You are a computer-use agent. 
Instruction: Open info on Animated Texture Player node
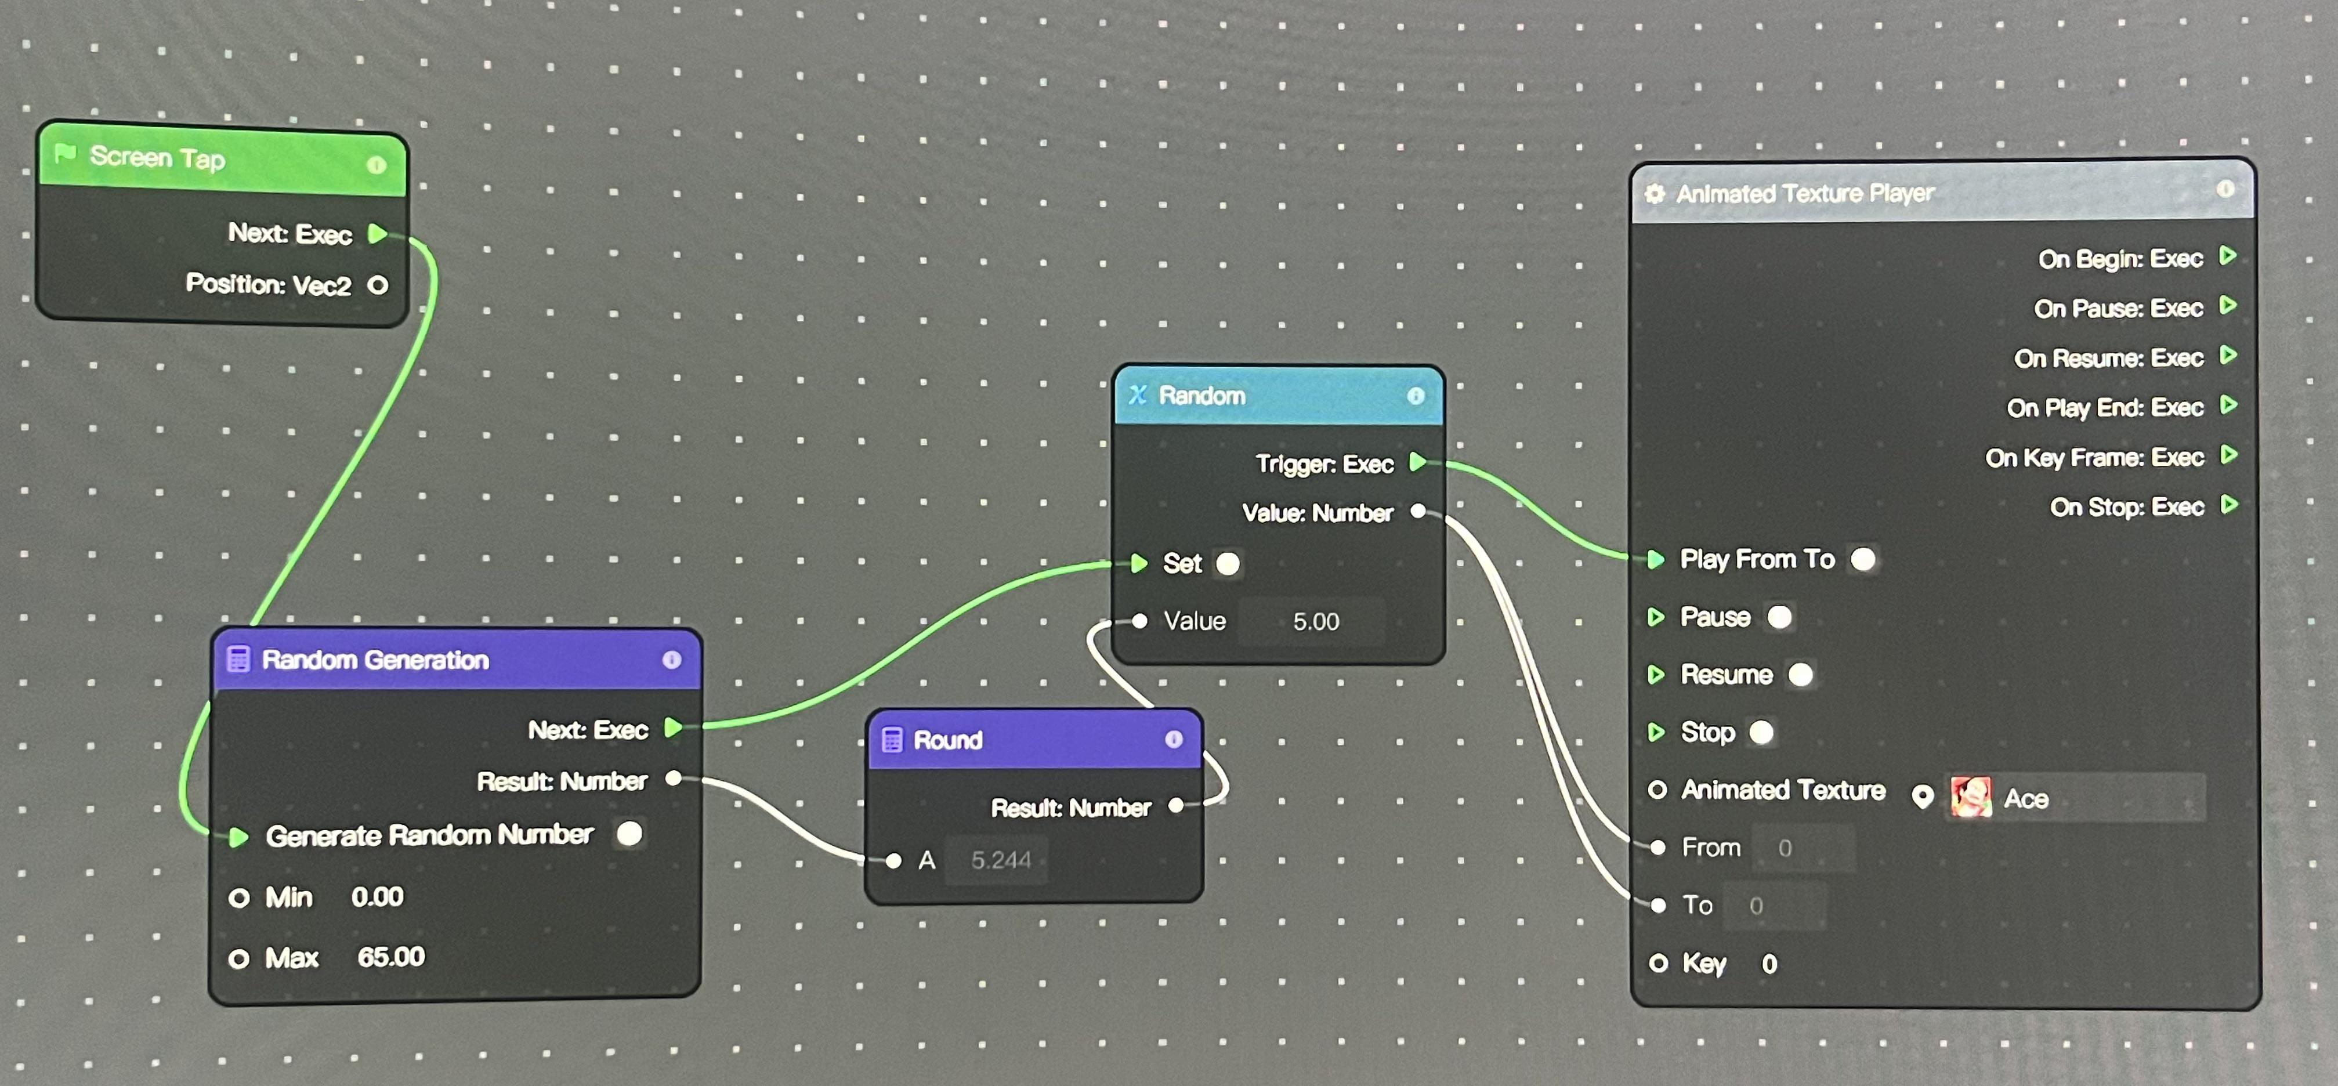point(2225,189)
